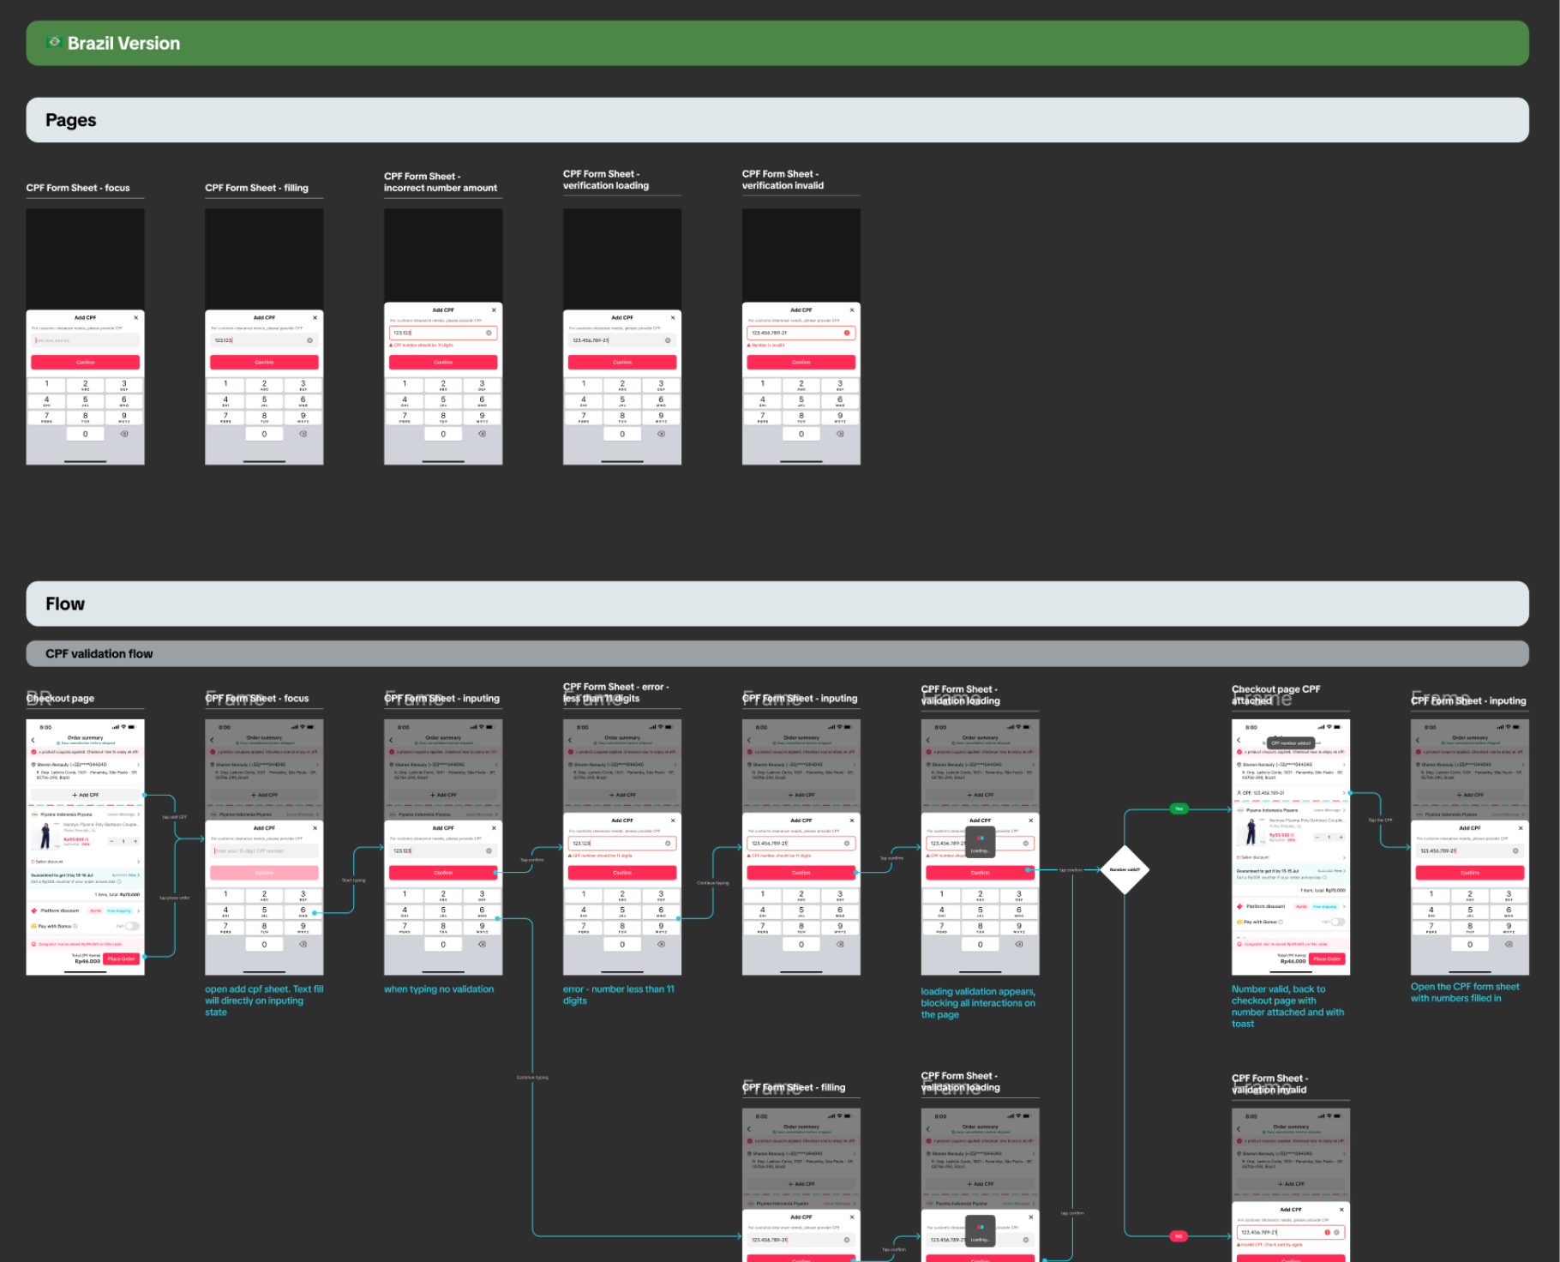Click the clear-field icon in incorrect number amount input
Screen dimensions: 1560x1262
pos(489,333)
